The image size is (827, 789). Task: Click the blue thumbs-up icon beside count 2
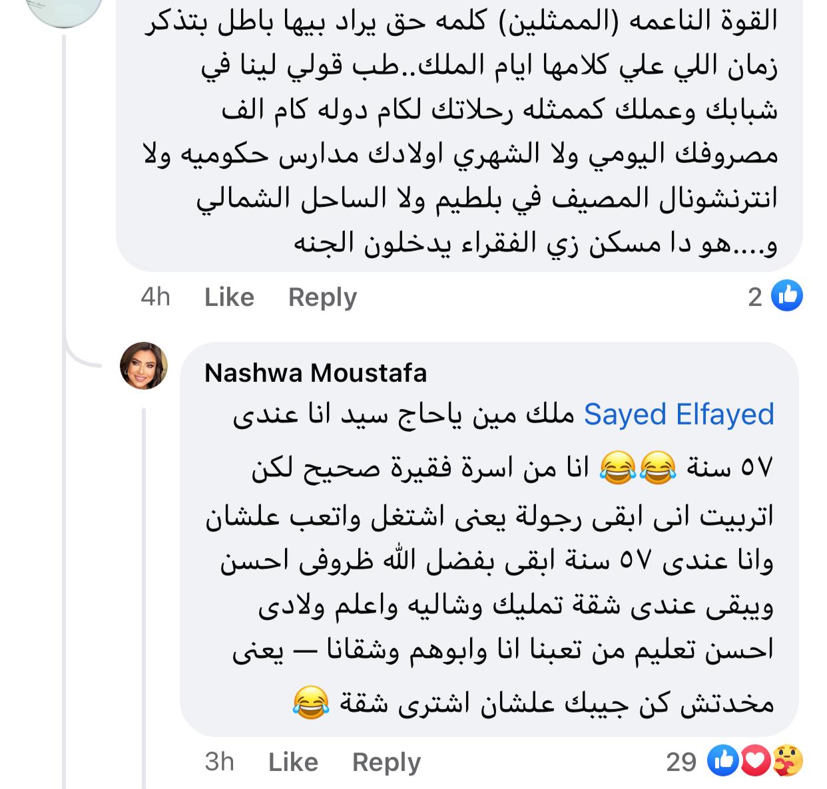pyautogui.click(x=786, y=297)
